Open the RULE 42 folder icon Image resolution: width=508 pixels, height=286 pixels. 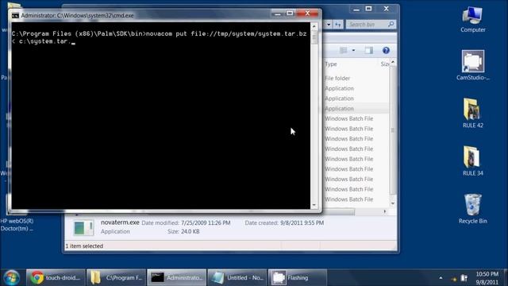[x=473, y=113]
